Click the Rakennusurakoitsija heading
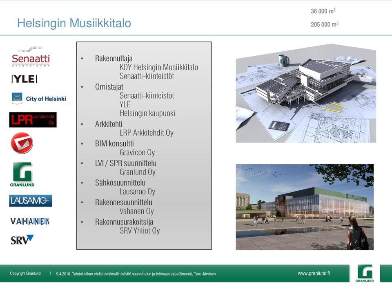 (124, 222)
